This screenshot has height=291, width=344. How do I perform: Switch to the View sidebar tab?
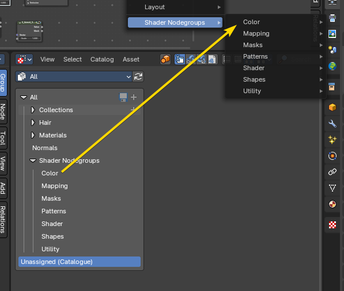[3, 163]
